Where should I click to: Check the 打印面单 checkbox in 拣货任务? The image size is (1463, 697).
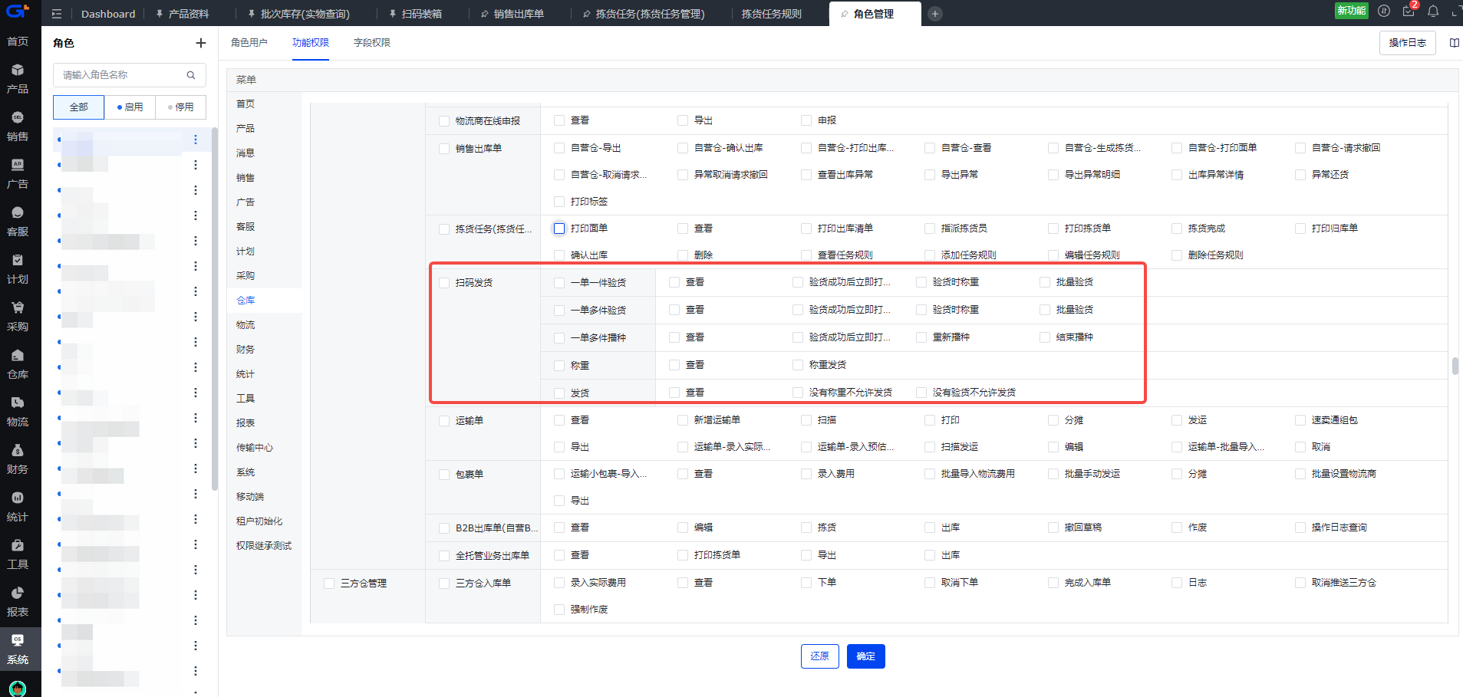click(x=559, y=228)
